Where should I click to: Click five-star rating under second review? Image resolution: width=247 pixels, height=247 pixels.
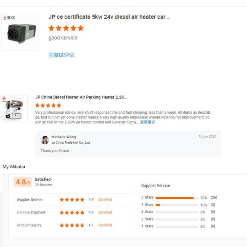point(48,105)
